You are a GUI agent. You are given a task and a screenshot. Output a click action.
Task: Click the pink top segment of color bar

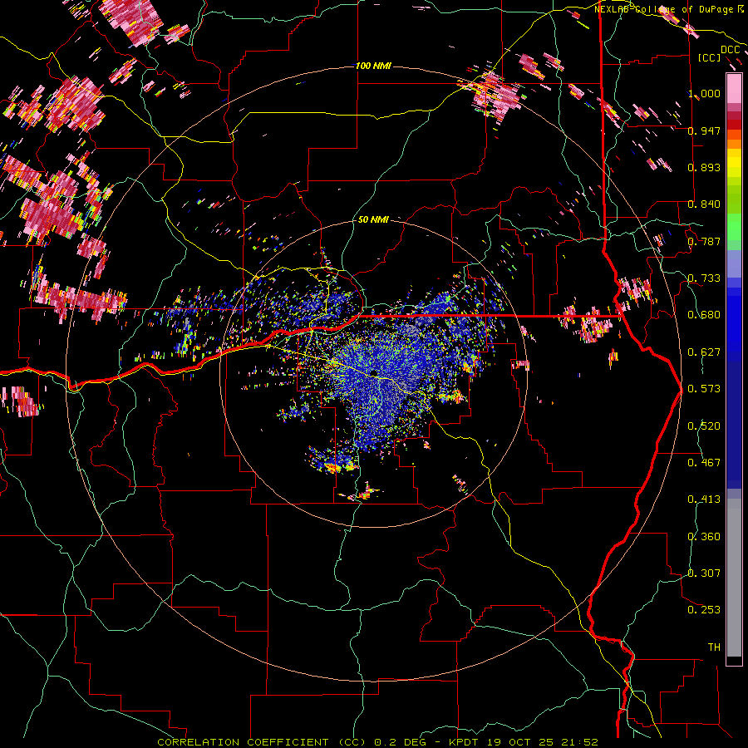click(734, 88)
